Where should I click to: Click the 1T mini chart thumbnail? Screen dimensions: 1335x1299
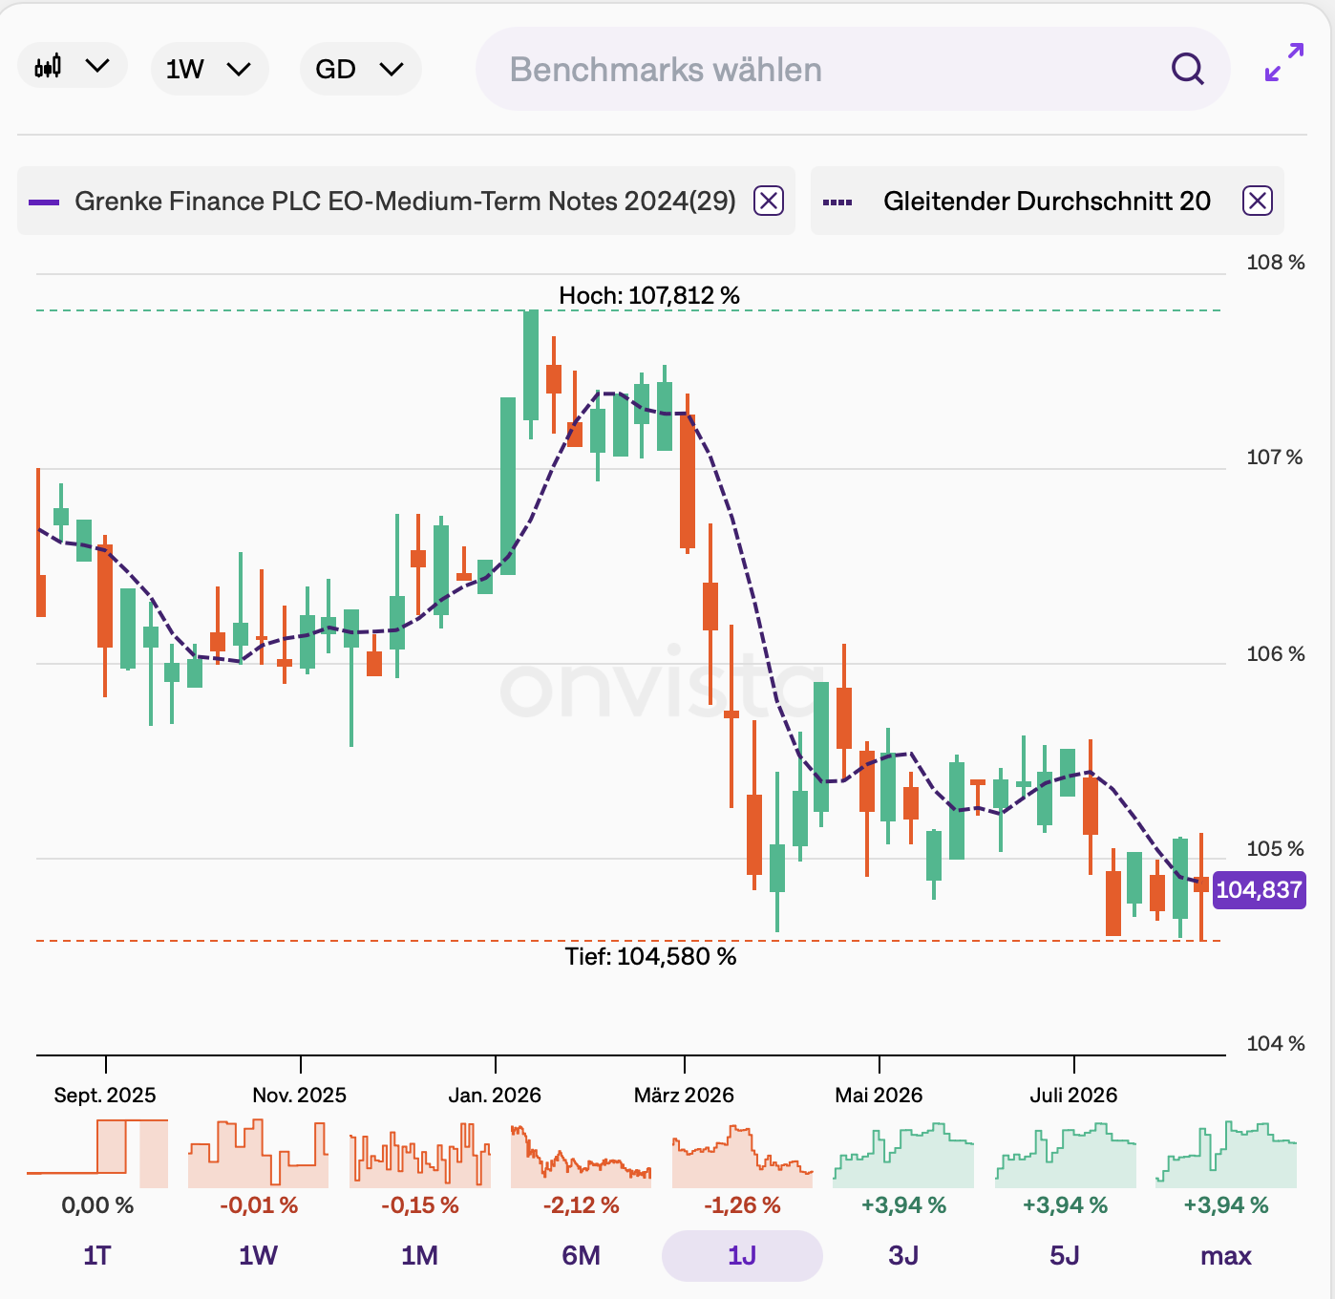point(97,1154)
